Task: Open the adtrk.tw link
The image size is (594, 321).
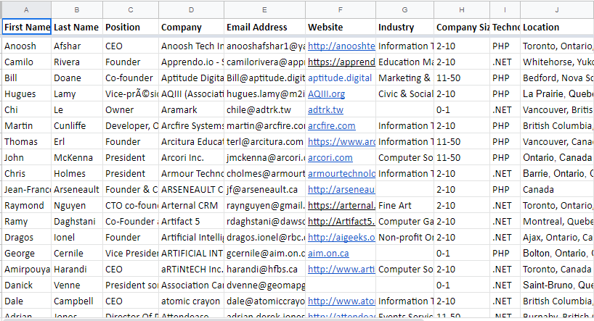Action: tap(325, 109)
